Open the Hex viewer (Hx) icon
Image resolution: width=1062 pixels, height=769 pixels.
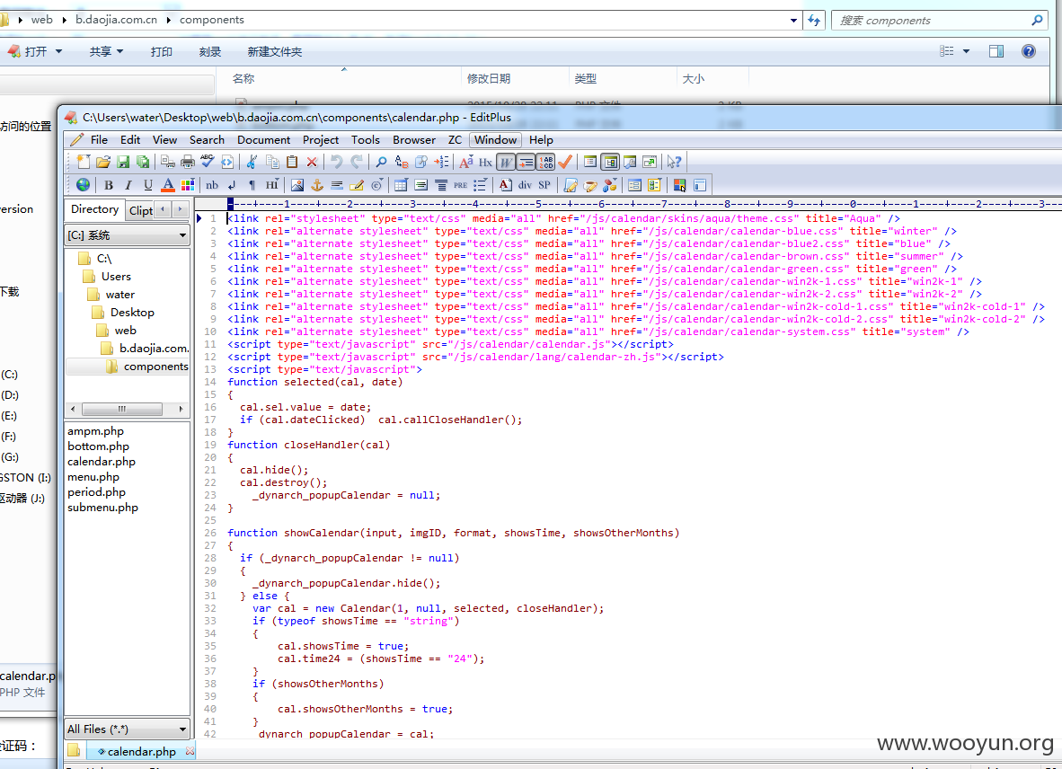(485, 162)
